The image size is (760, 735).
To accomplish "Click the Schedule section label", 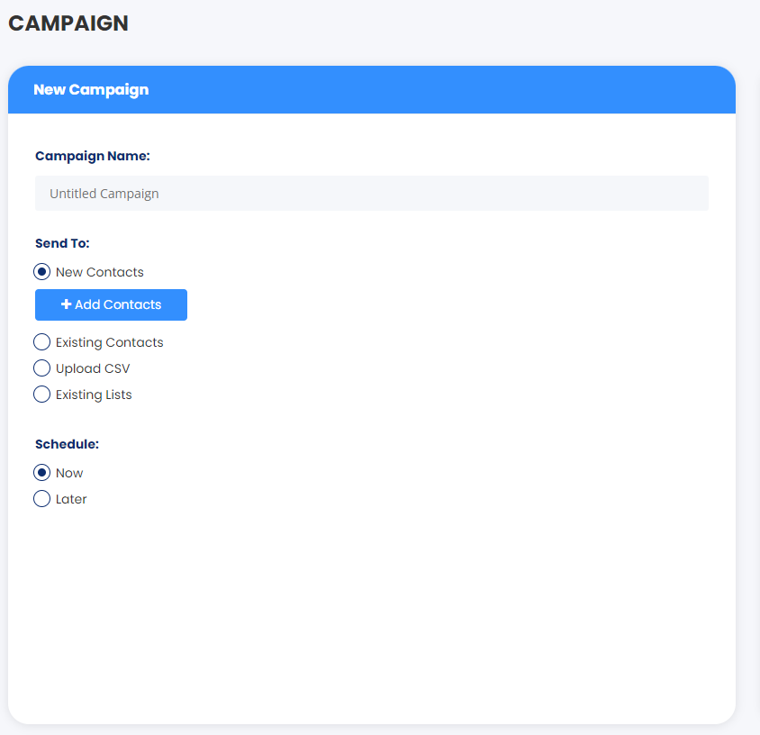I will 67,444.
